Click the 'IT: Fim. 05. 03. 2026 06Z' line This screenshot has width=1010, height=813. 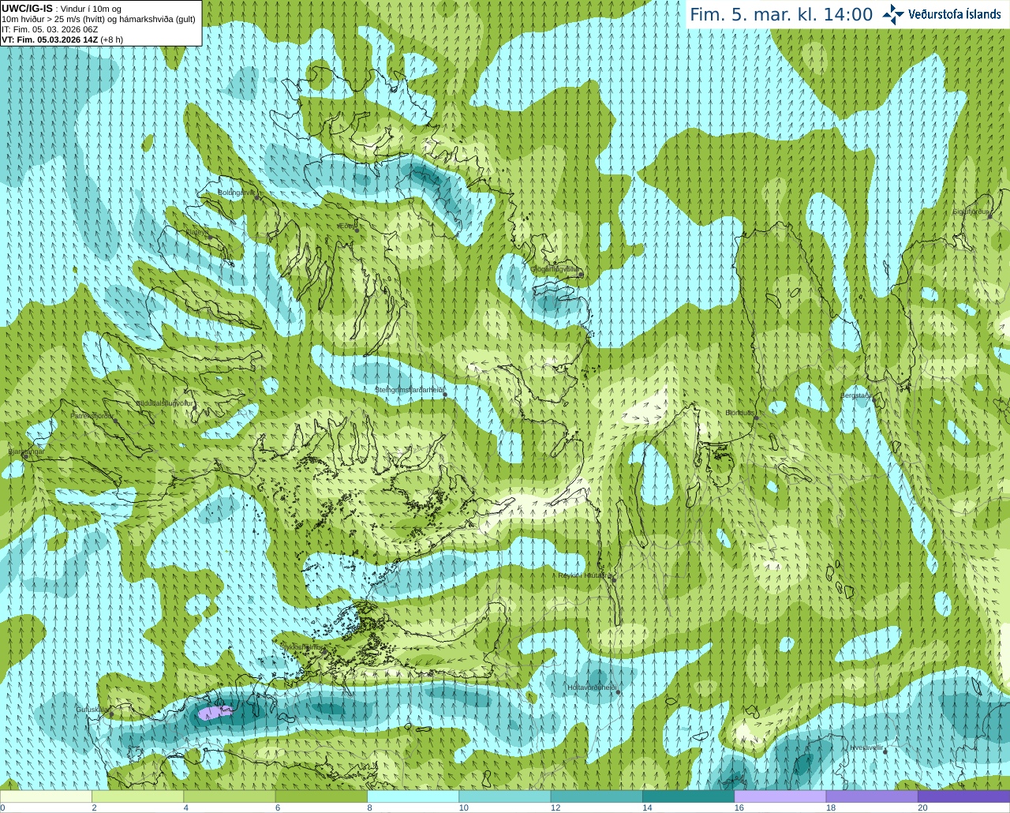[50, 29]
